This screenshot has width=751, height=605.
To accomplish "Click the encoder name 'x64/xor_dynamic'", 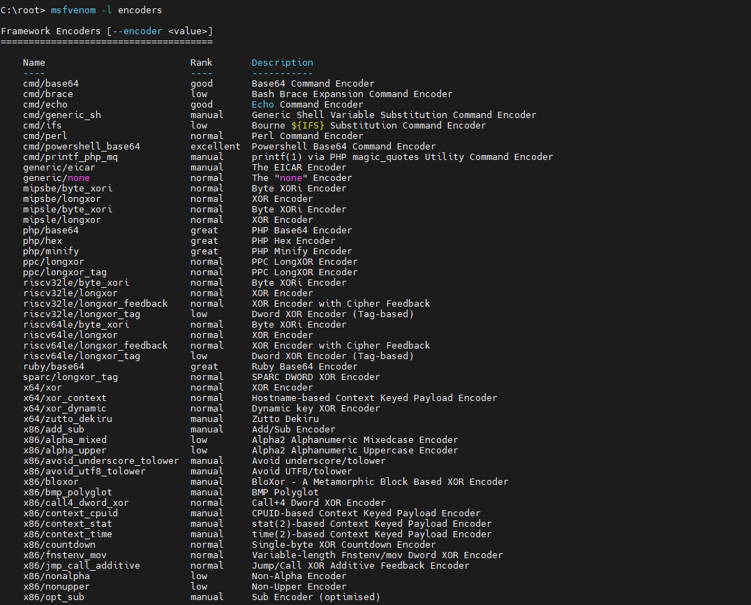I will pyautogui.click(x=65, y=409).
